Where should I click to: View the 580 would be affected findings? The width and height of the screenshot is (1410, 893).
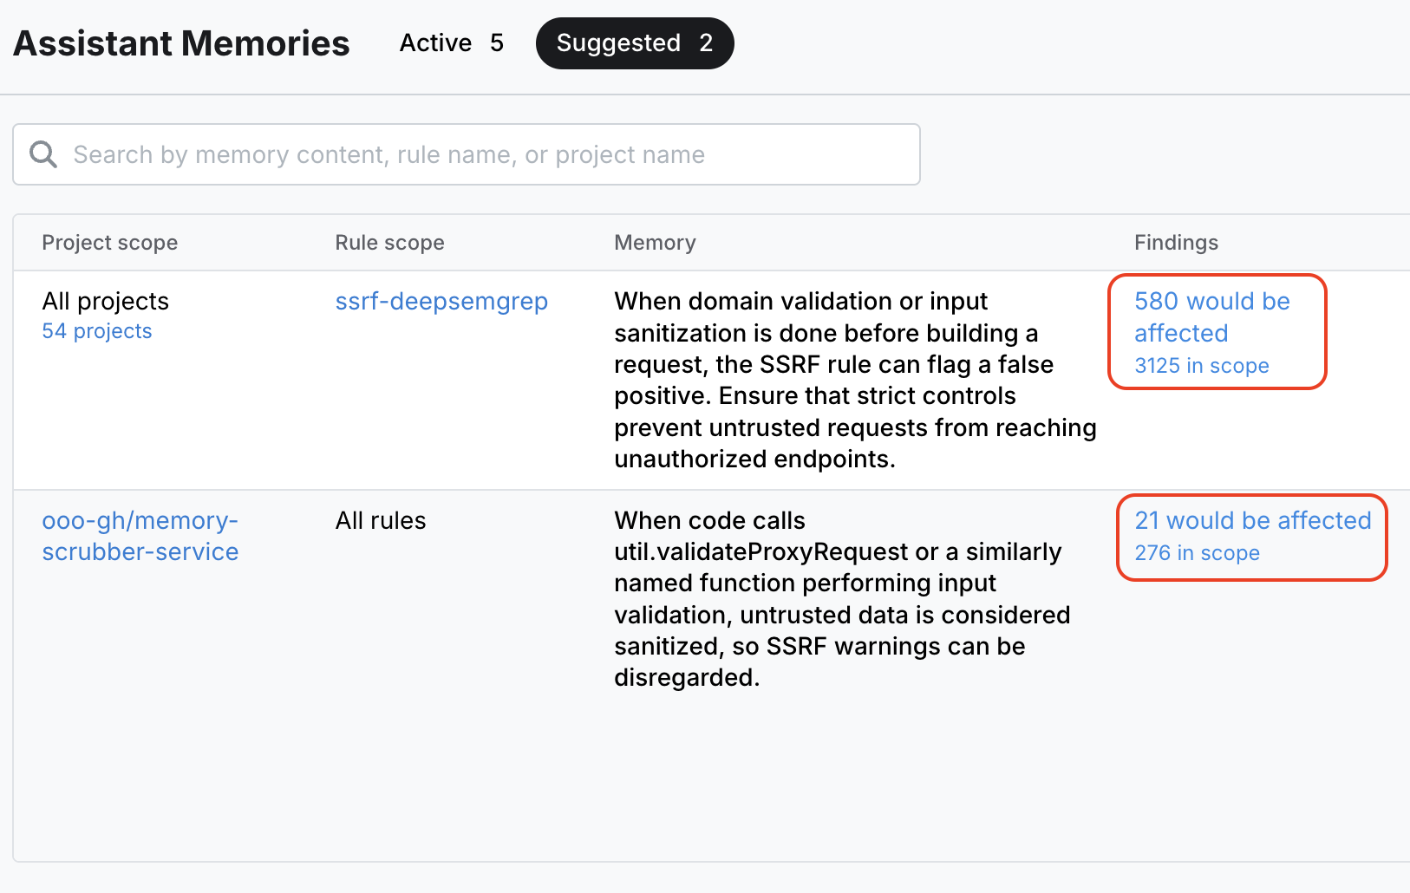1211,316
